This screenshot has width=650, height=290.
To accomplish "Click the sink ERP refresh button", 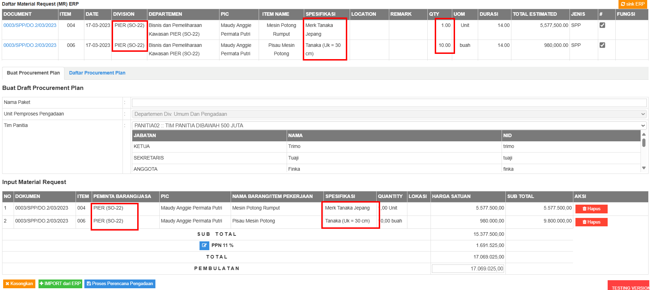I will click(633, 4).
